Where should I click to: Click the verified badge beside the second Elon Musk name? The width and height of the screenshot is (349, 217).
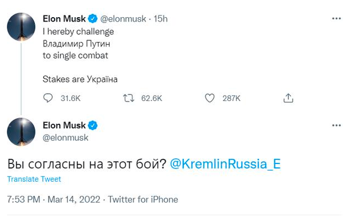(93, 125)
